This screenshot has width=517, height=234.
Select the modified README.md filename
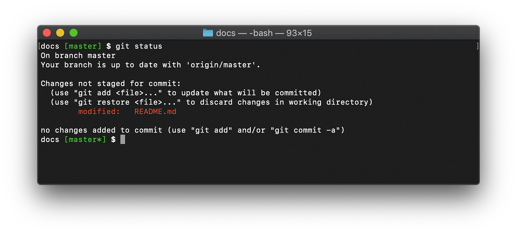pyautogui.click(x=155, y=111)
